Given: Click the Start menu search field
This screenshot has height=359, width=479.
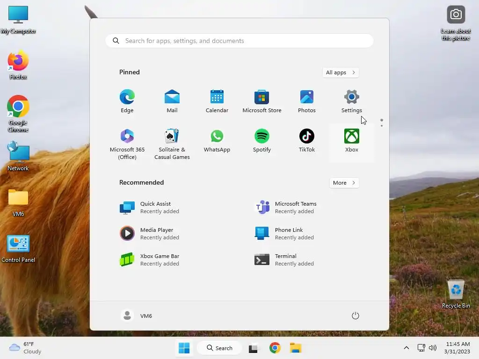Looking at the screenshot, I should [x=239, y=41].
